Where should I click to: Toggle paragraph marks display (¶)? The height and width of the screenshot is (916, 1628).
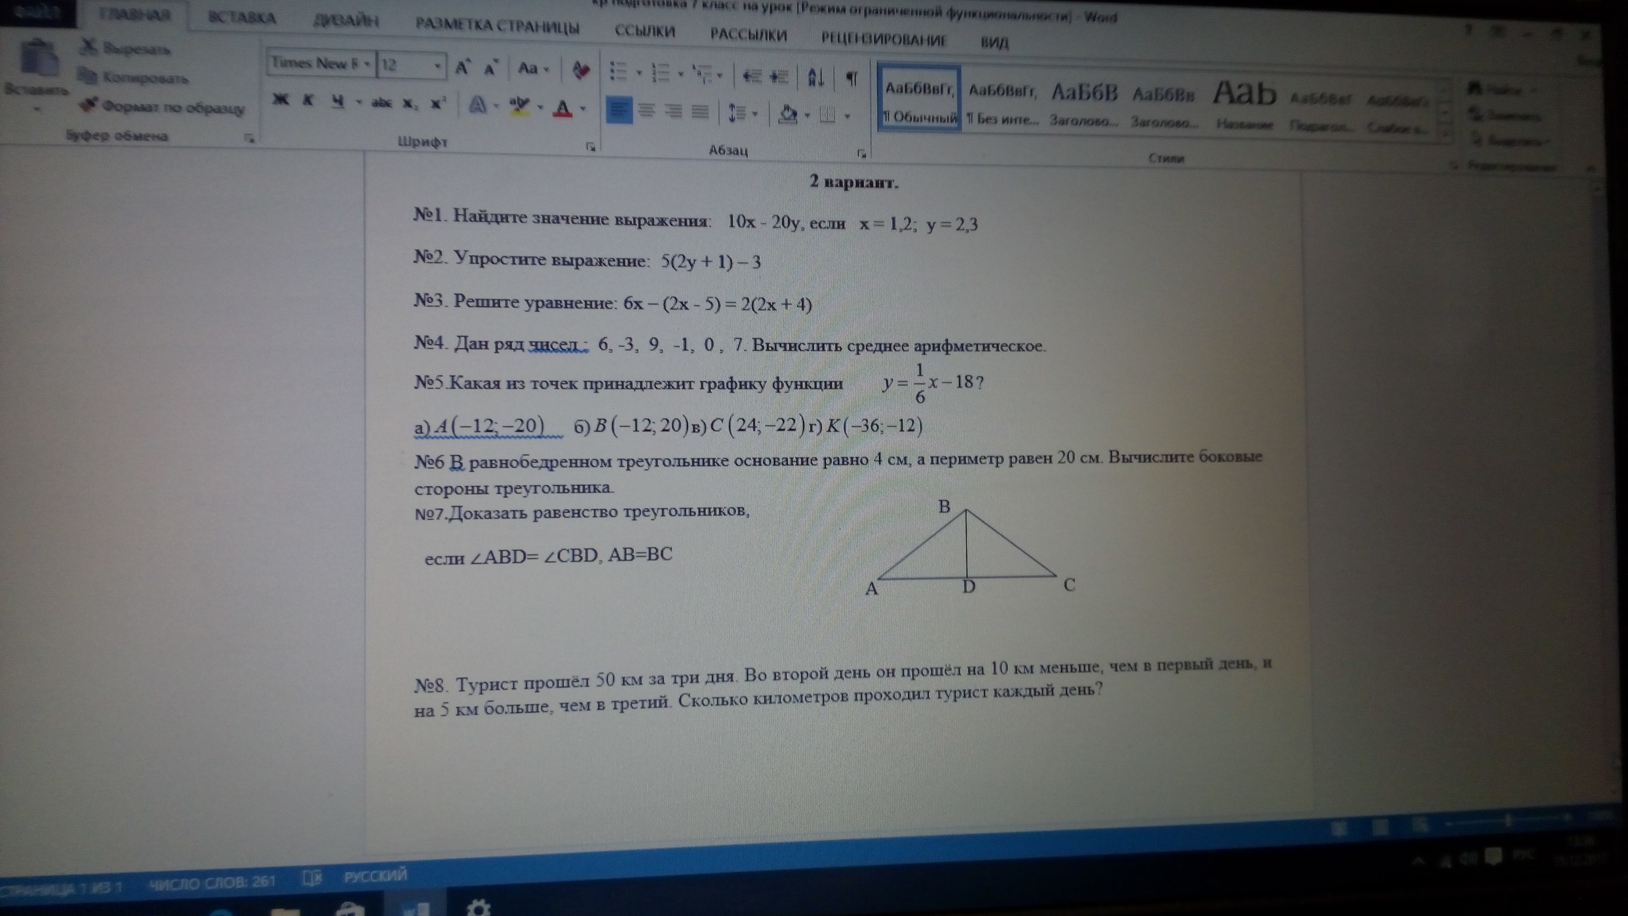pyautogui.click(x=852, y=79)
